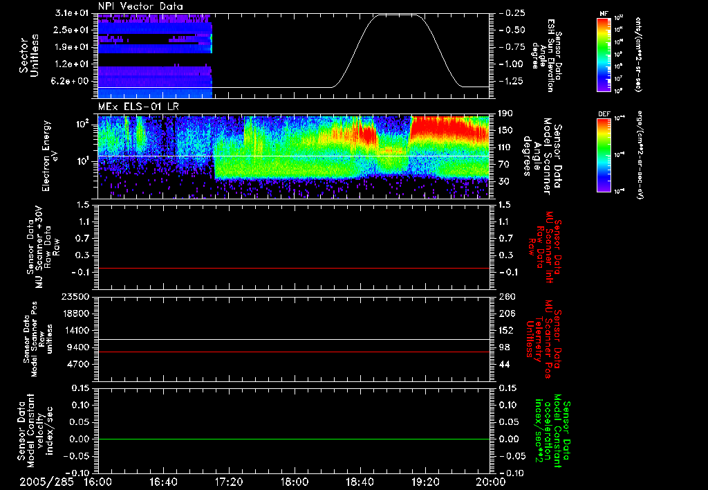708x490 pixels.
Task: Click the "ESH Sun Elevation Angle" axis label
Action: click(546, 55)
